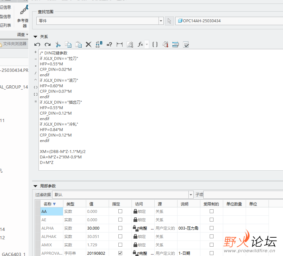Open the name column filter icon
This screenshot has width=283, height=256.
coord(54,204)
